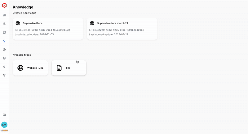This screenshot has width=248, height=134.
Task: Open the dashboard grid icon in sidebar
Action: tap(4, 15)
